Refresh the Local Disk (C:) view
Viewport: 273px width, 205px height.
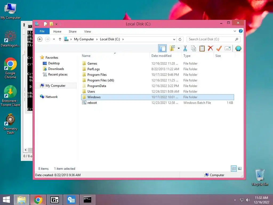coord(180,39)
